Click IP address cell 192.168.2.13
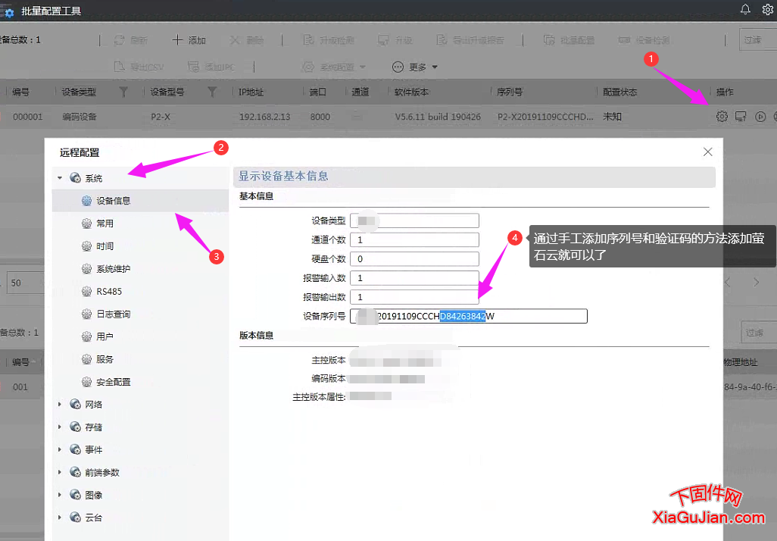Screen dimensions: 777x541 [264, 117]
